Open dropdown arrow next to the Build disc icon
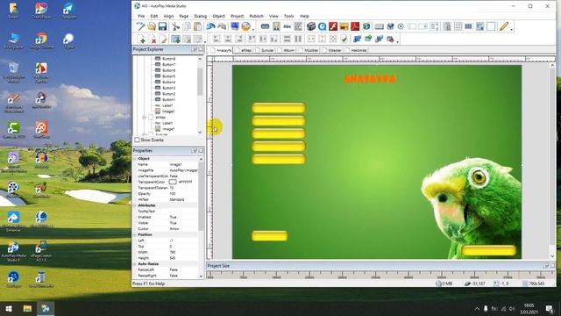The width and height of the screenshot is (561, 316). coord(253,28)
